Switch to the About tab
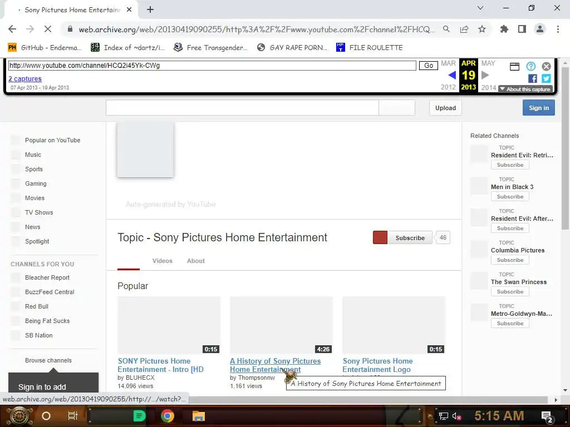This screenshot has width=570, height=427. coord(196,261)
